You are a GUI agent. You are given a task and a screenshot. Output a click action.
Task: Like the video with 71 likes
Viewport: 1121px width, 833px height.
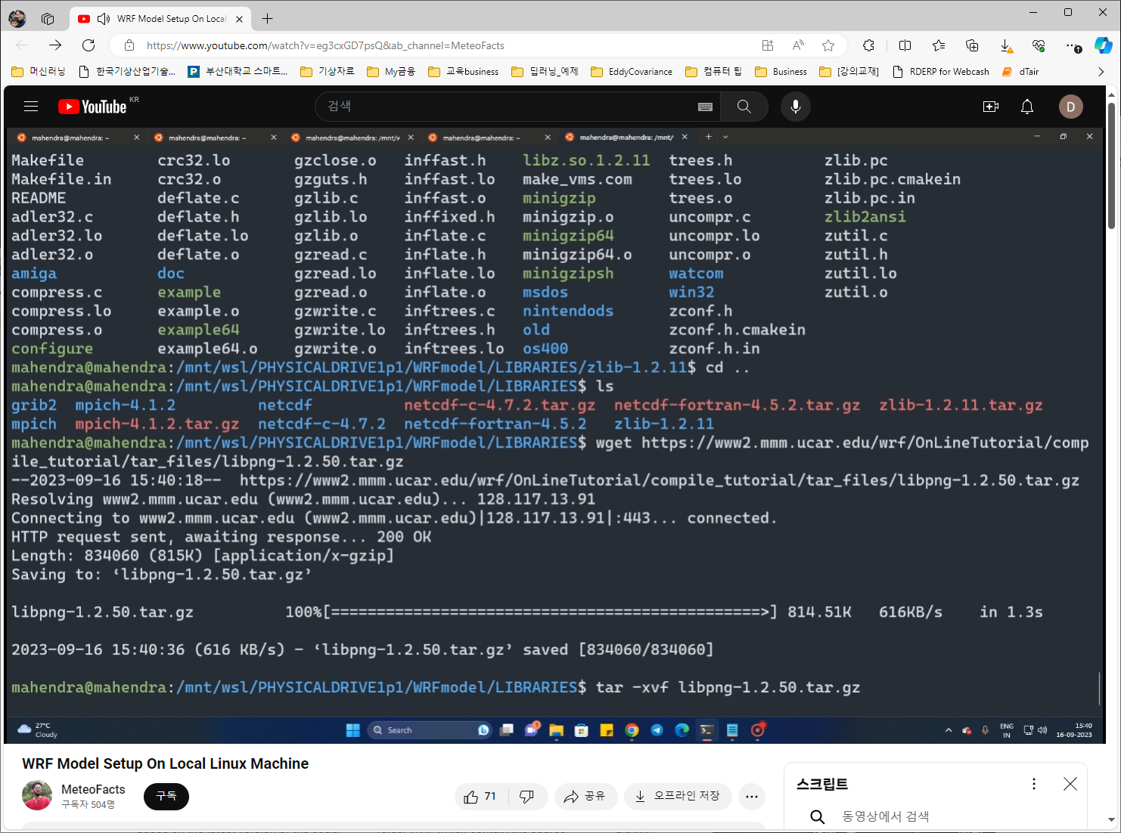point(480,797)
